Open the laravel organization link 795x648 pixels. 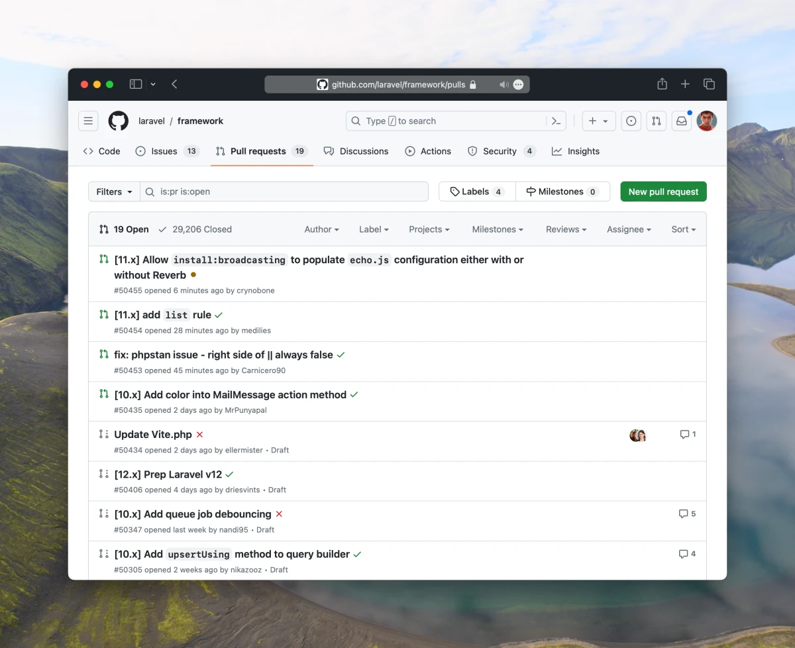152,121
